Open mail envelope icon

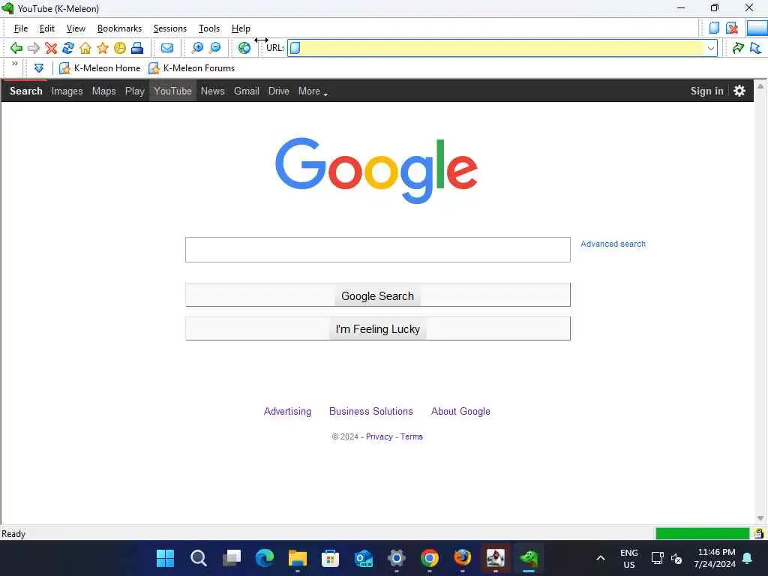[x=167, y=48]
